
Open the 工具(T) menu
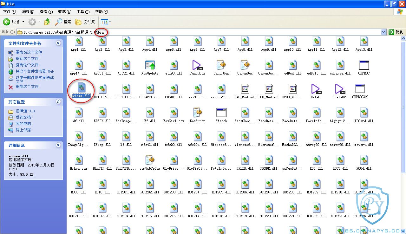coord(83,12)
